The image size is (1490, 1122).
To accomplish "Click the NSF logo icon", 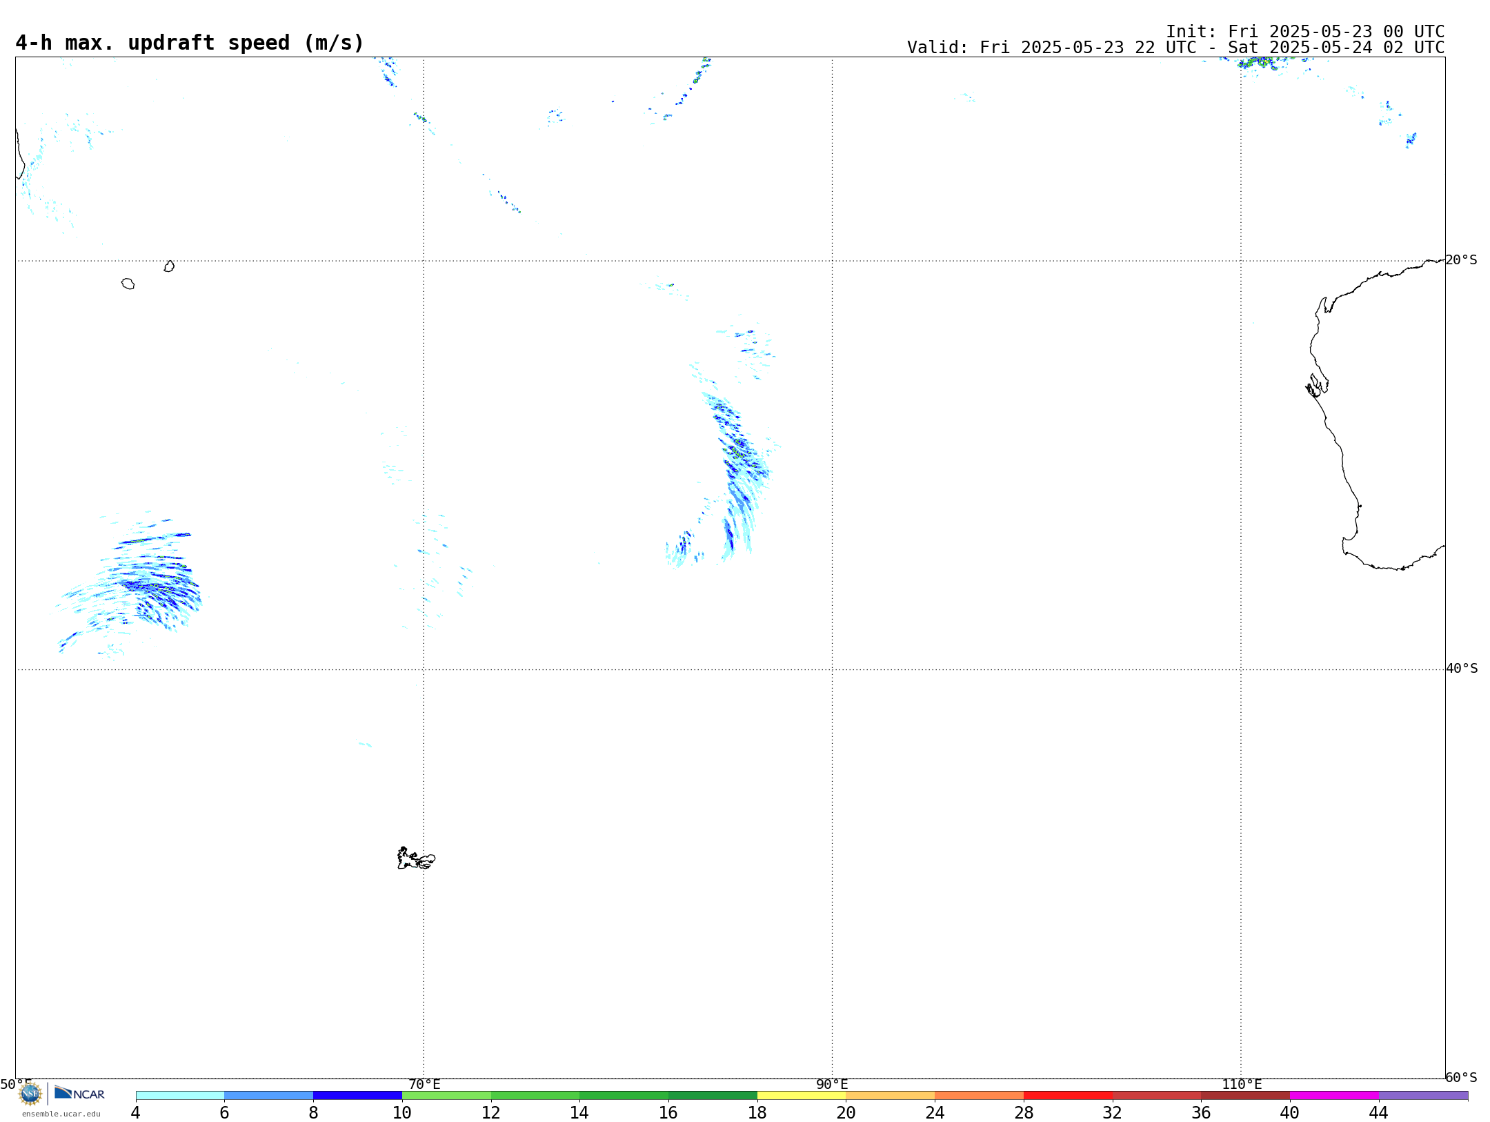I will (30, 1094).
